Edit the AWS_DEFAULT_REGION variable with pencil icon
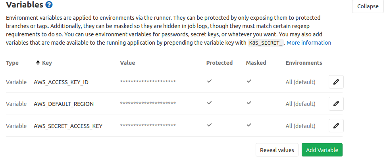This screenshot has height=162, width=389. pyautogui.click(x=336, y=104)
